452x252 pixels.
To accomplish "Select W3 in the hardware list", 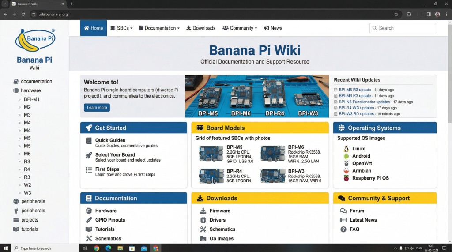I will click(27, 192).
